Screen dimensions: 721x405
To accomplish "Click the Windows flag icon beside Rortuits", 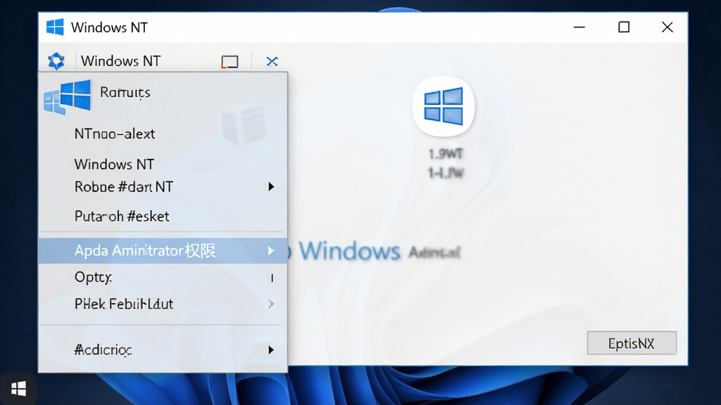I will [x=67, y=96].
